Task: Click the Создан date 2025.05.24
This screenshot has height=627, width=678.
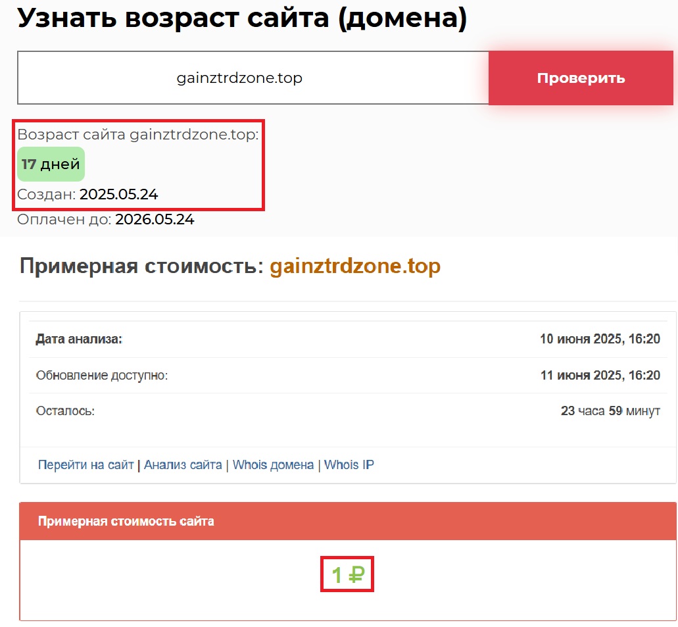Action: click(x=119, y=195)
